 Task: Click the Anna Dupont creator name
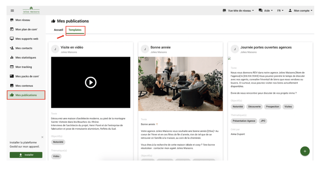237,134
